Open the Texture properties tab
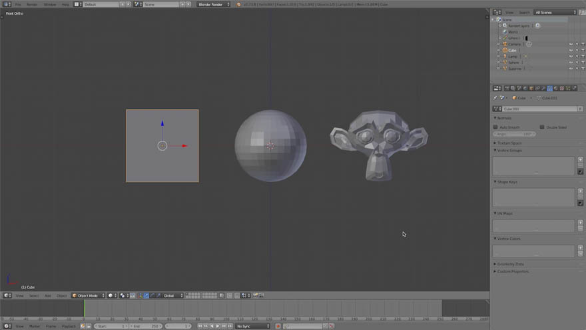This screenshot has height=330, width=586. pyautogui.click(x=562, y=88)
